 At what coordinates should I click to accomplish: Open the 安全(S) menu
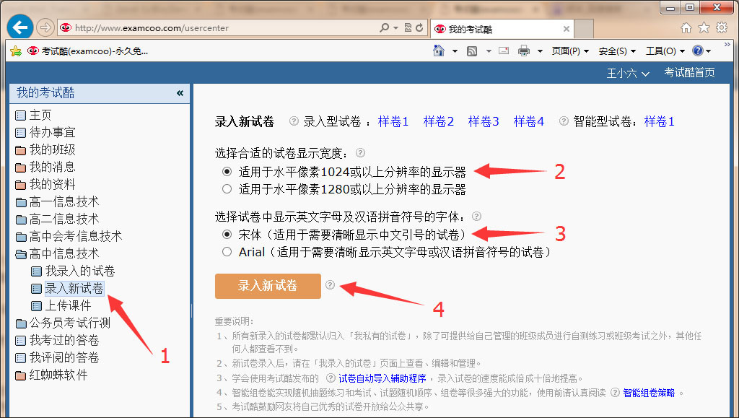click(x=617, y=51)
